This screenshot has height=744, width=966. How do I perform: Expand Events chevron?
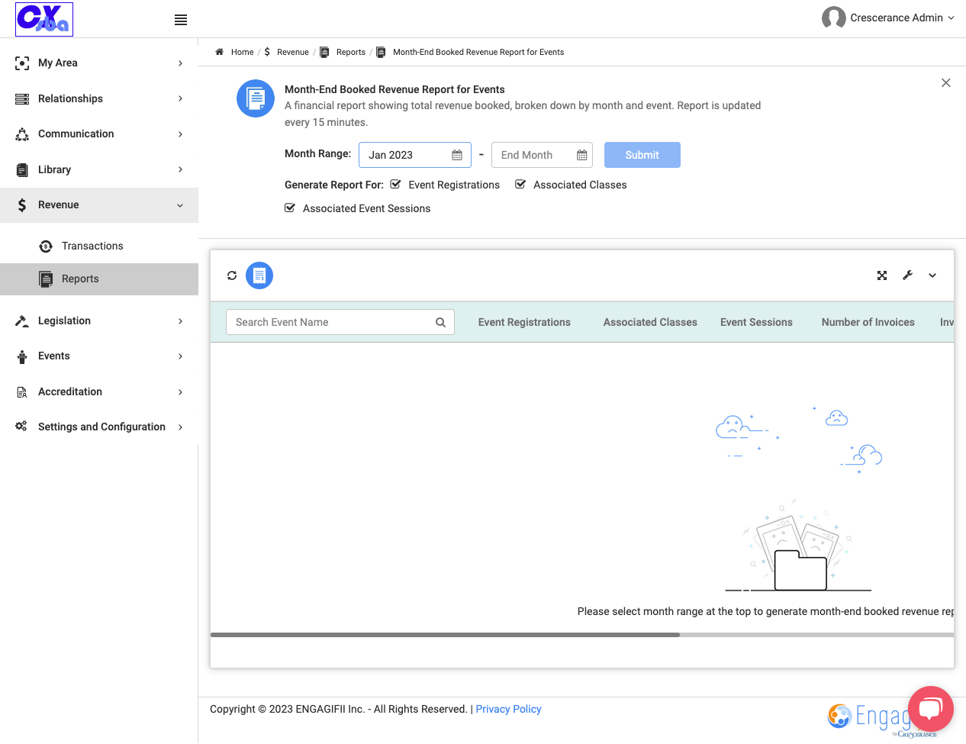click(x=180, y=356)
